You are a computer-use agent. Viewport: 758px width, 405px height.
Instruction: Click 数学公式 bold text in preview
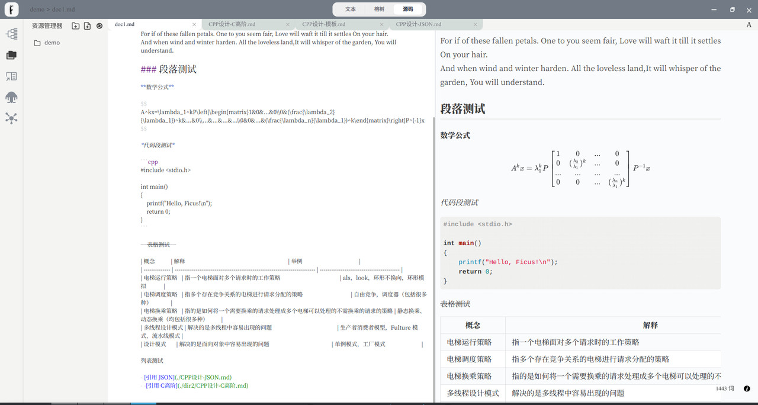click(455, 136)
